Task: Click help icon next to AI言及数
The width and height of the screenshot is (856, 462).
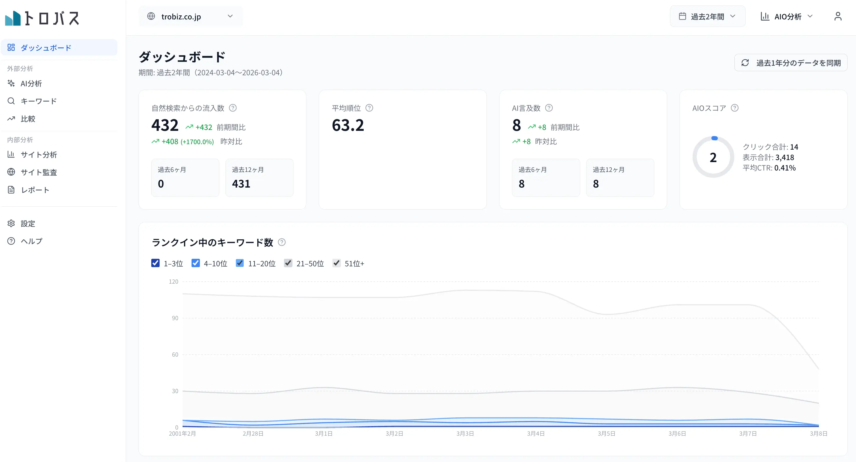Action: (x=549, y=108)
